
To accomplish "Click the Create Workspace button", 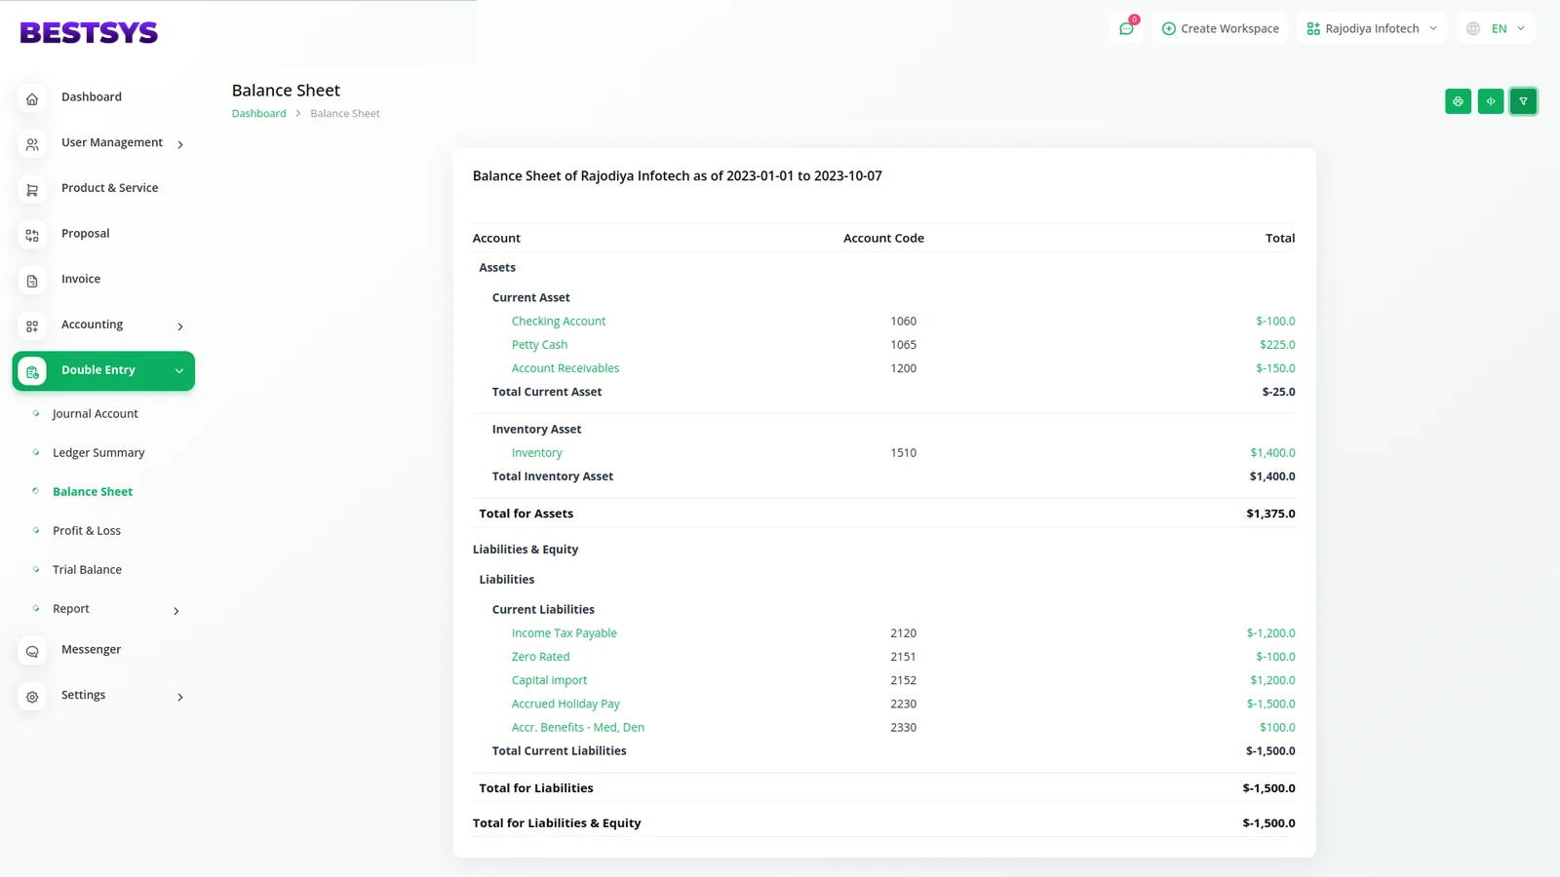I will pyautogui.click(x=1220, y=28).
